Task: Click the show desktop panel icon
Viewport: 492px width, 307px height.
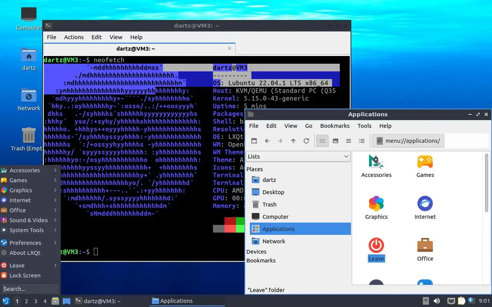Action: 66,301
